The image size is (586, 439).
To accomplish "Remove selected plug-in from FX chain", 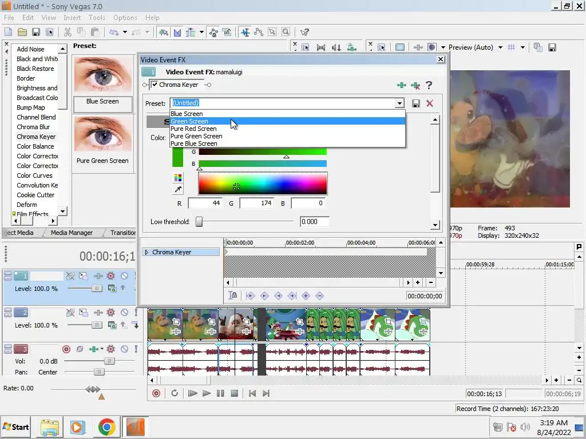I will pyautogui.click(x=415, y=86).
